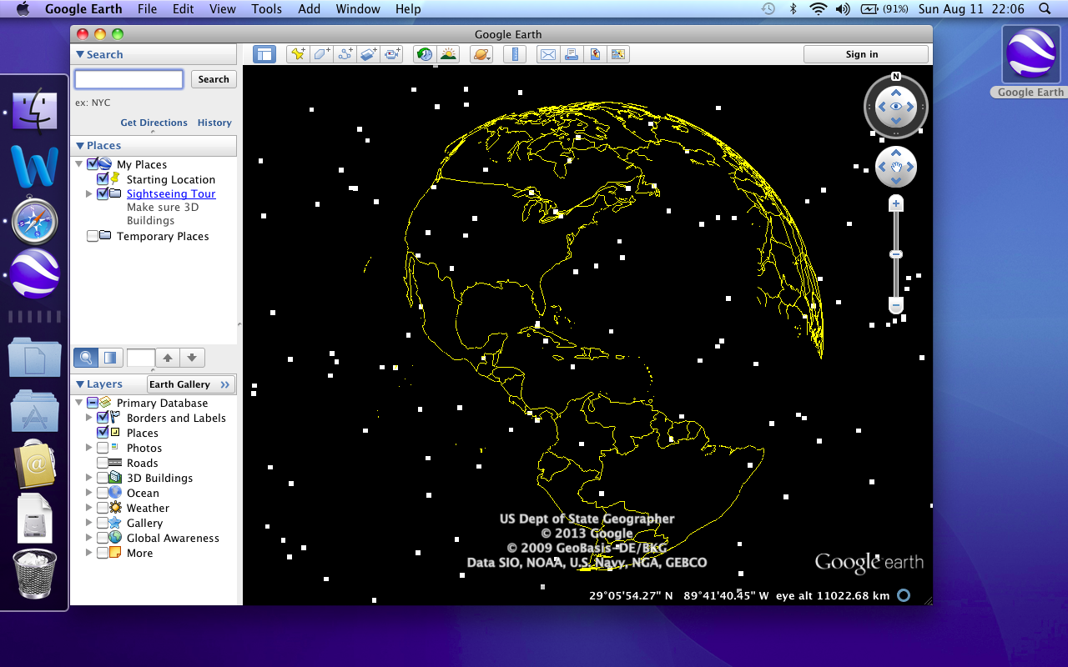
Task: Open the Edit menu
Action: pyautogui.click(x=183, y=9)
